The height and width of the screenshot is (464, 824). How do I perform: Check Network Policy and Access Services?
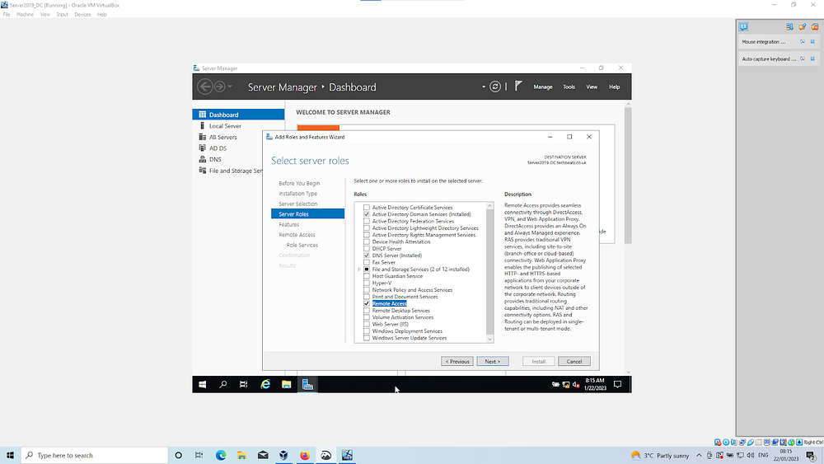pos(367,289)
